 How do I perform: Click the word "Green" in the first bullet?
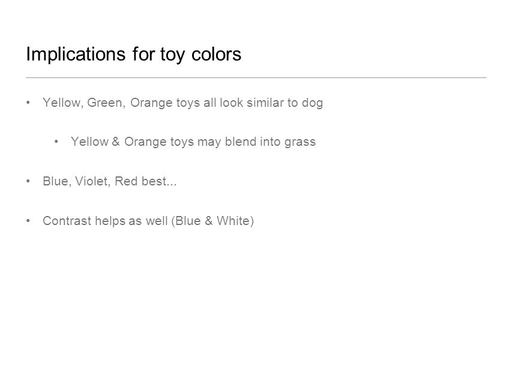105,103
